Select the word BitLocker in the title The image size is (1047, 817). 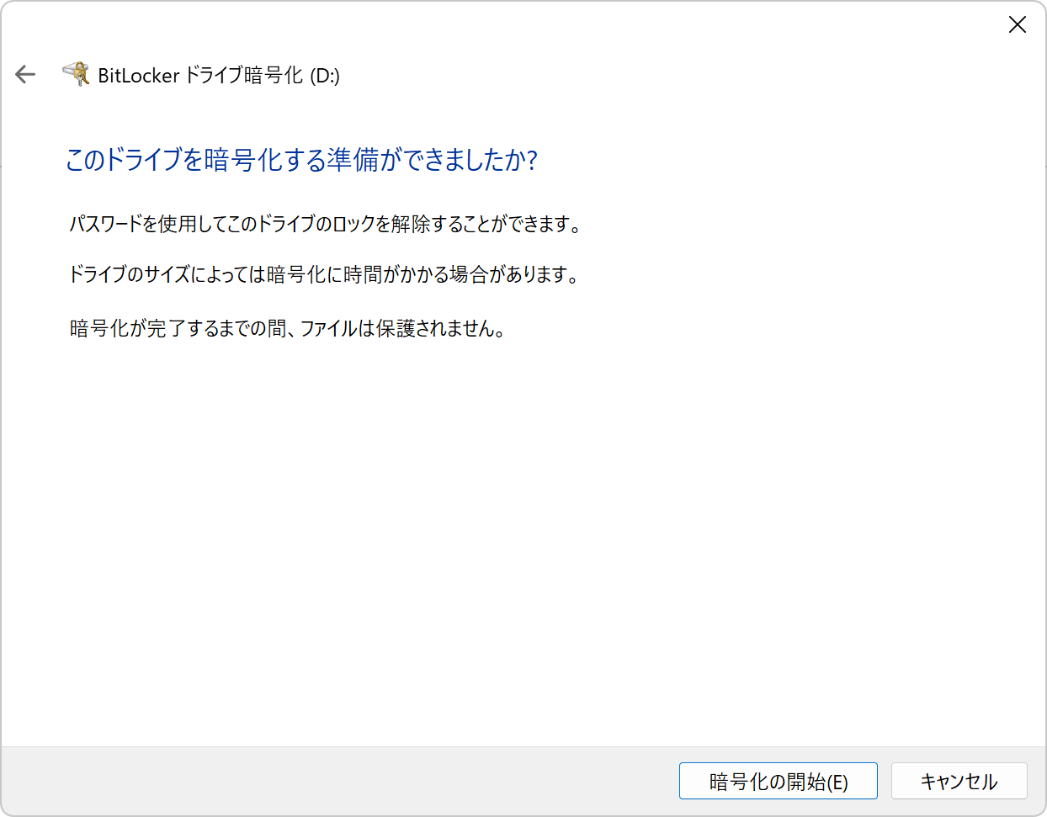coord(139,75)
